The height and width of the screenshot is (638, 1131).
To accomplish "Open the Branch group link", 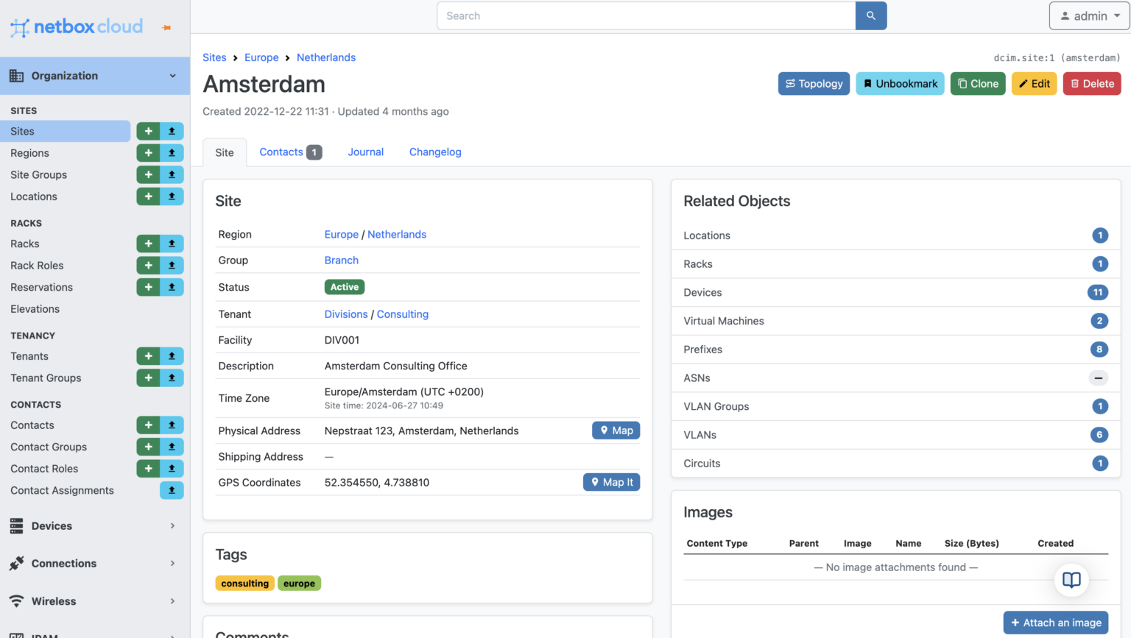I will coord(341,260).
